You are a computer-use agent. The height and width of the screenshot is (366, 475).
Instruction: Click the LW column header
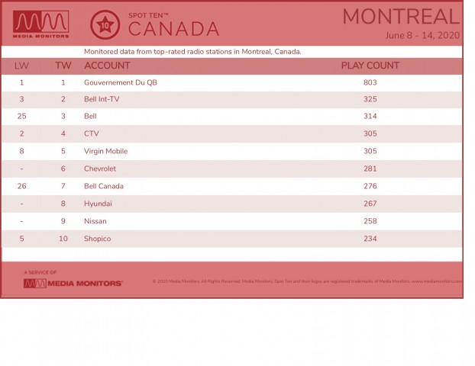click(21, 66)
